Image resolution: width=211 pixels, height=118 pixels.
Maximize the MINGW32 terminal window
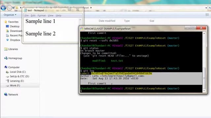coord(193,28)
